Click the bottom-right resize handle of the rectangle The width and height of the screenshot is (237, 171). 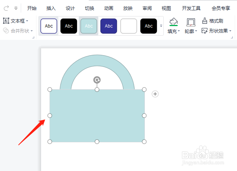(x=144, y=142)
